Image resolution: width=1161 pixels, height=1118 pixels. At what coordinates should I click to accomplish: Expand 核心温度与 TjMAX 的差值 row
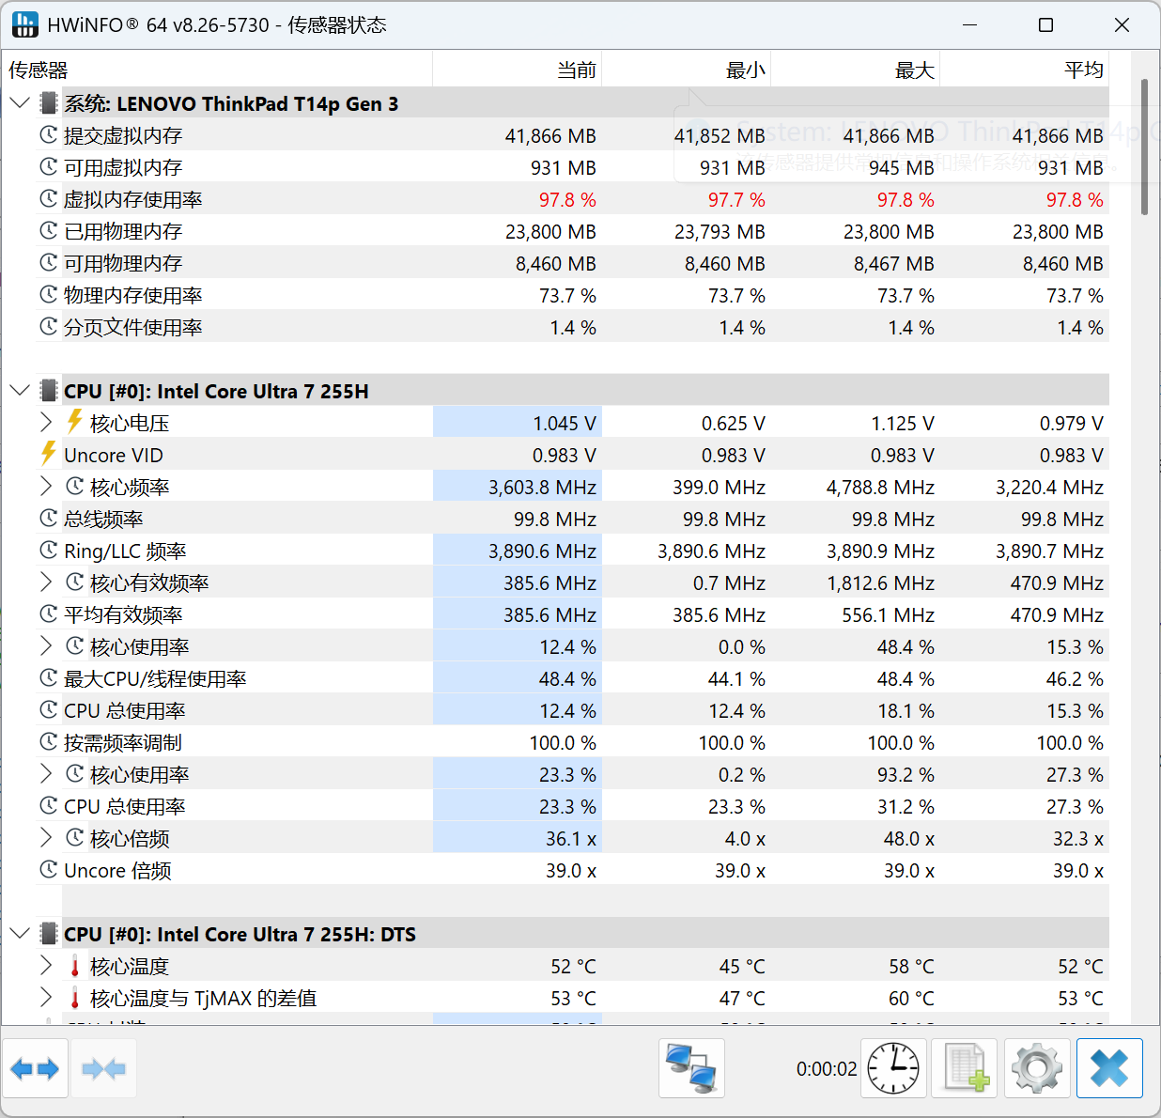click(46, 997)
